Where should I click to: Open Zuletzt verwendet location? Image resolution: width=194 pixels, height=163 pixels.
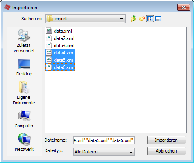24,41
